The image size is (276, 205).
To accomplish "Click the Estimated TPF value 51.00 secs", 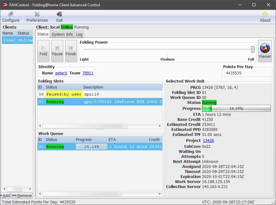I will coord(211,135).
